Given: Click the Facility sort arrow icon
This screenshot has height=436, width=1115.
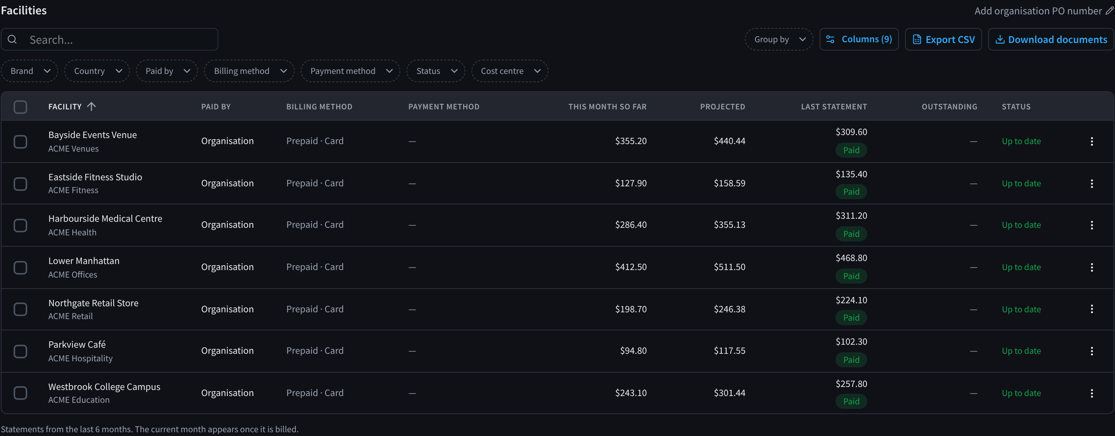Looking at the screenshot, I should tap(91, 106).
